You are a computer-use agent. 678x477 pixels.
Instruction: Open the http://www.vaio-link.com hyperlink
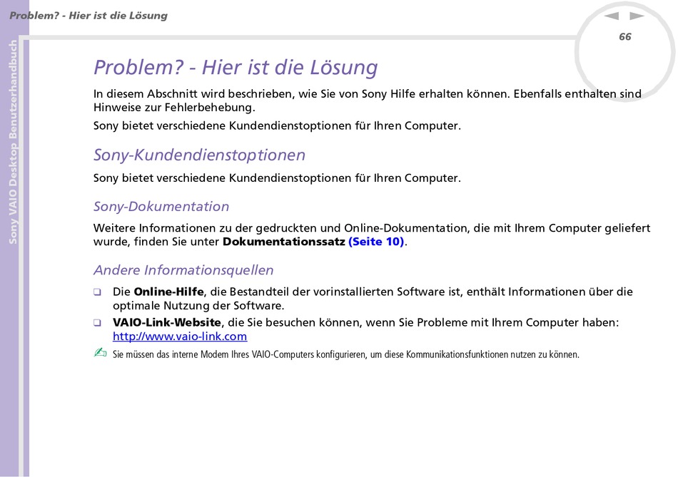180,336
